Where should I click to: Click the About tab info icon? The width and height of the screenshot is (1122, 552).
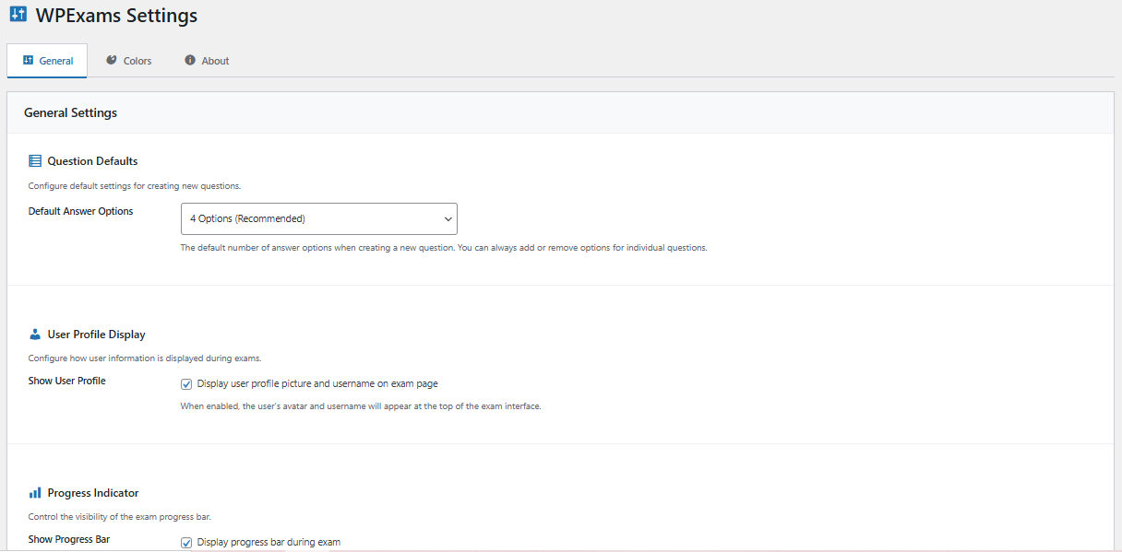pyautogui.click(x=190, y=60)
